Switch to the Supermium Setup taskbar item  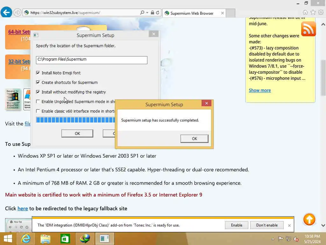point(104,239)
